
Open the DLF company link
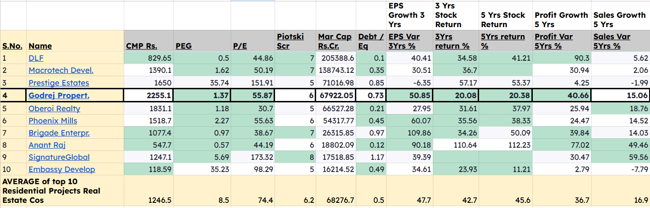tap(36, 58)
